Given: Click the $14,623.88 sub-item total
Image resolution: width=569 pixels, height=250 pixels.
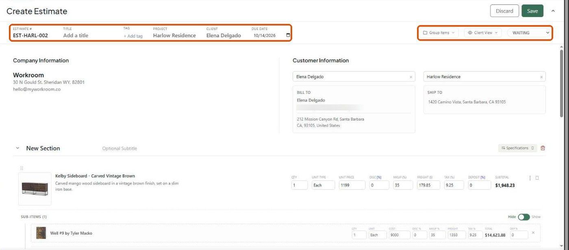Looking at the screenshot, I should pos(495,235).
